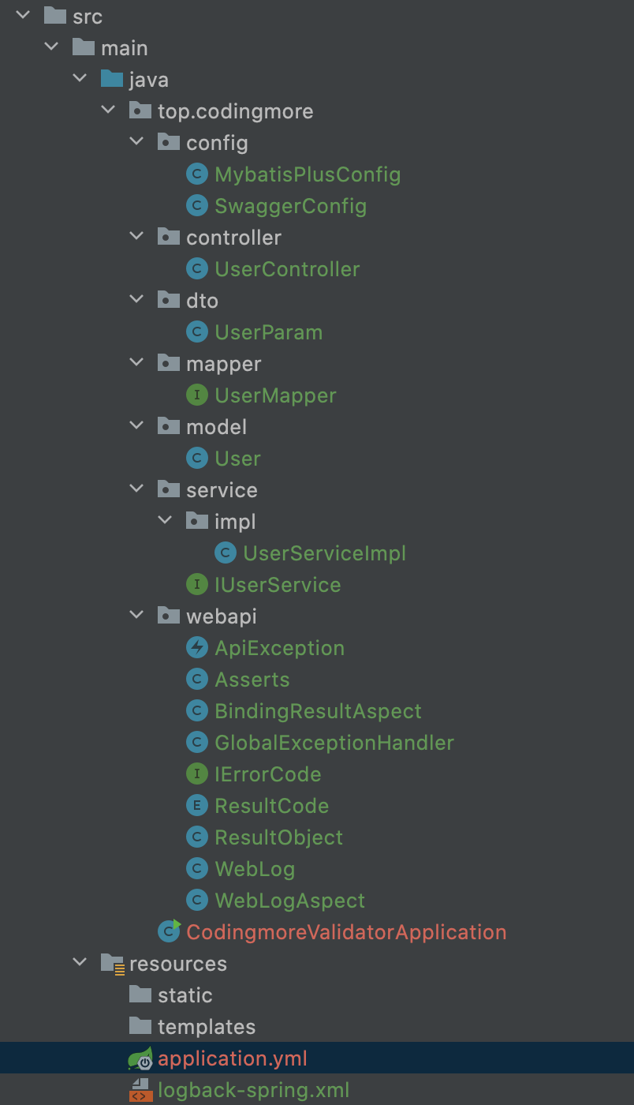Viewport: 634px width, 1105px height.
Task: Click the runnable class icon for CodingmoreValidatorApplication
Action: pyautogui.click(x=168, y=932)
